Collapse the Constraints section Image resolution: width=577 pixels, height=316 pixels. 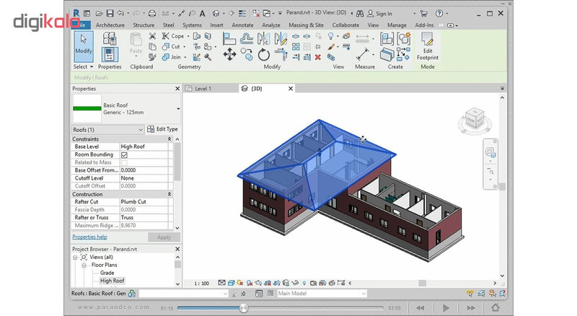click(x=169, y=139)
